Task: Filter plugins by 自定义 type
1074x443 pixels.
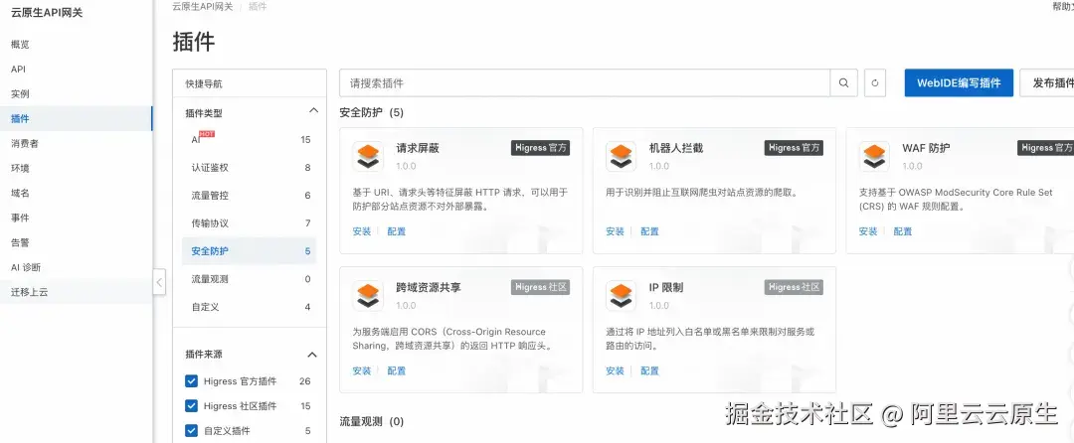Action: (x=250, y=307)
